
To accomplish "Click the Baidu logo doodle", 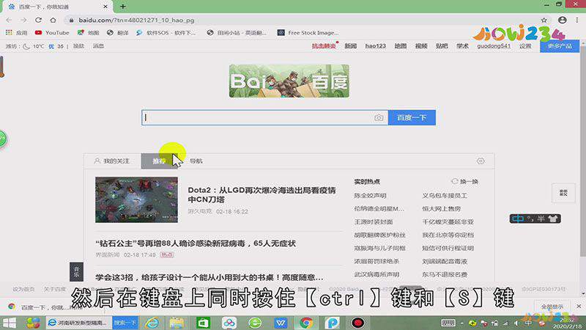I will click(x=289, y=81).
